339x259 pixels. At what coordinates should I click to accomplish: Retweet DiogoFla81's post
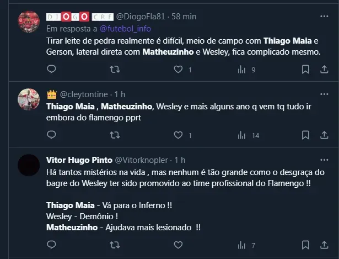point(115,70)
